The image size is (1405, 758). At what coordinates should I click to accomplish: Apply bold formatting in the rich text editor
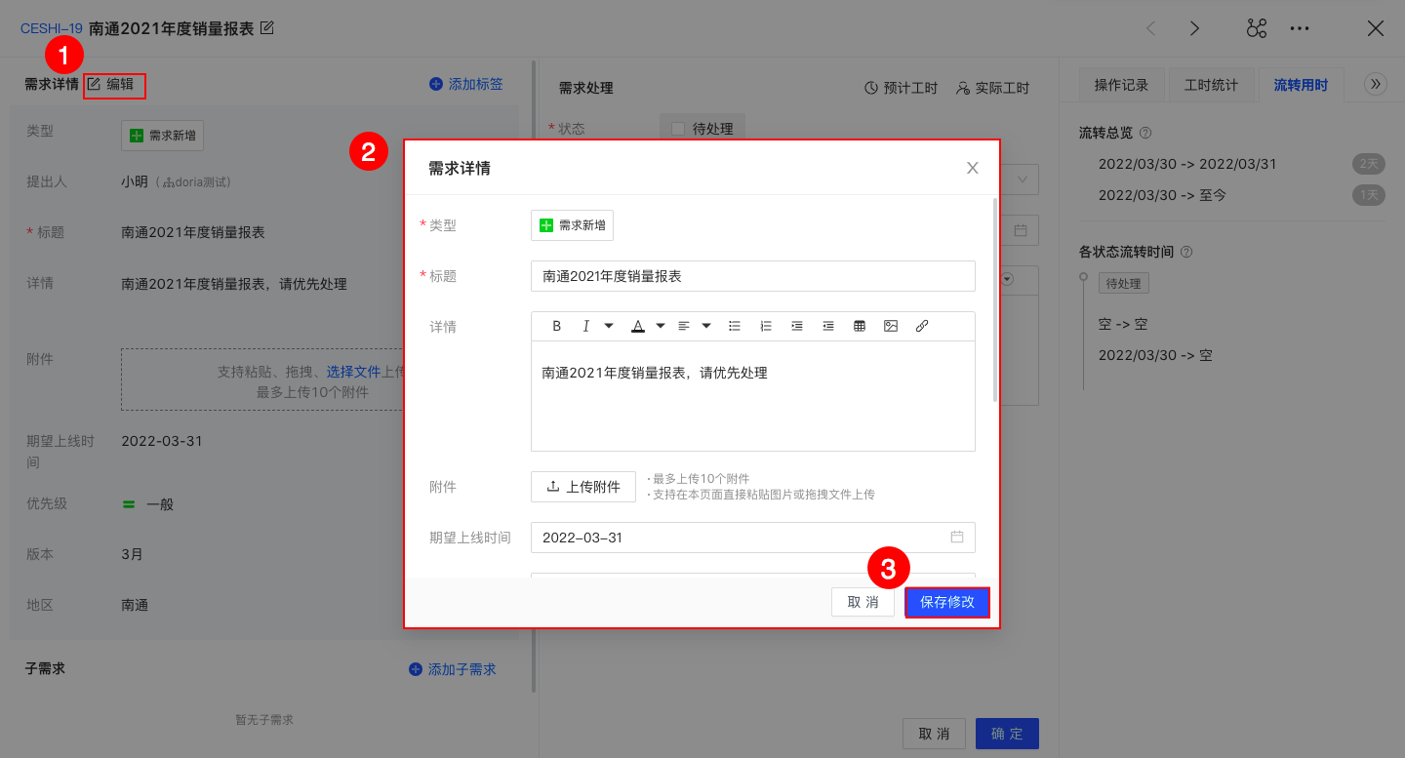[x=556, y=326]
